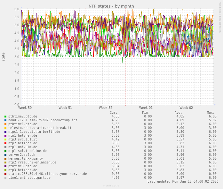
Task: Click the 'NTP states - by month' title
Action: click(111, 6)
